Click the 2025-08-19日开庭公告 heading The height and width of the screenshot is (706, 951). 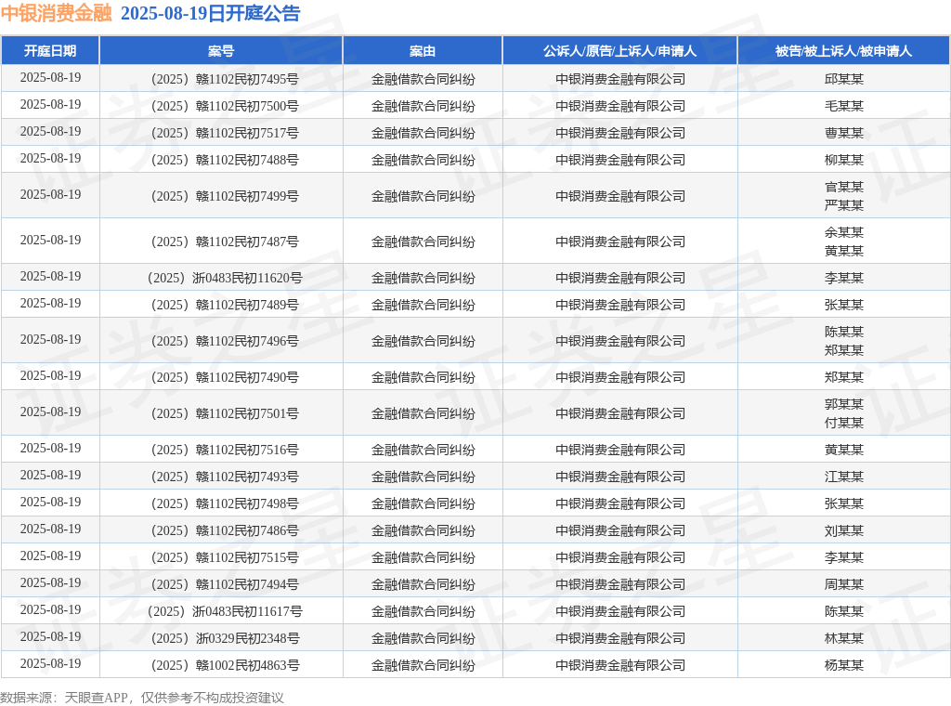click(x=210, y=14)
